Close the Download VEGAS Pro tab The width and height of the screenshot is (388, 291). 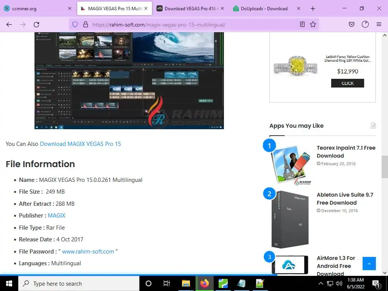click(222, 8)
